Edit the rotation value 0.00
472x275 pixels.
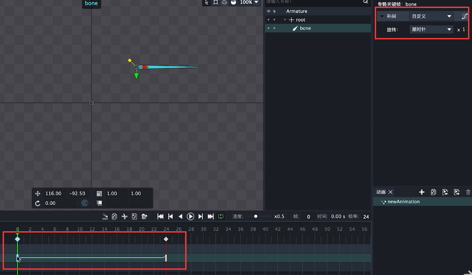tap(59, 203)
